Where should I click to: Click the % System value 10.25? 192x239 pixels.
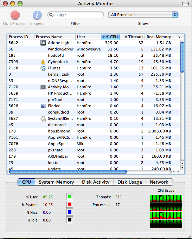(48, 205)
